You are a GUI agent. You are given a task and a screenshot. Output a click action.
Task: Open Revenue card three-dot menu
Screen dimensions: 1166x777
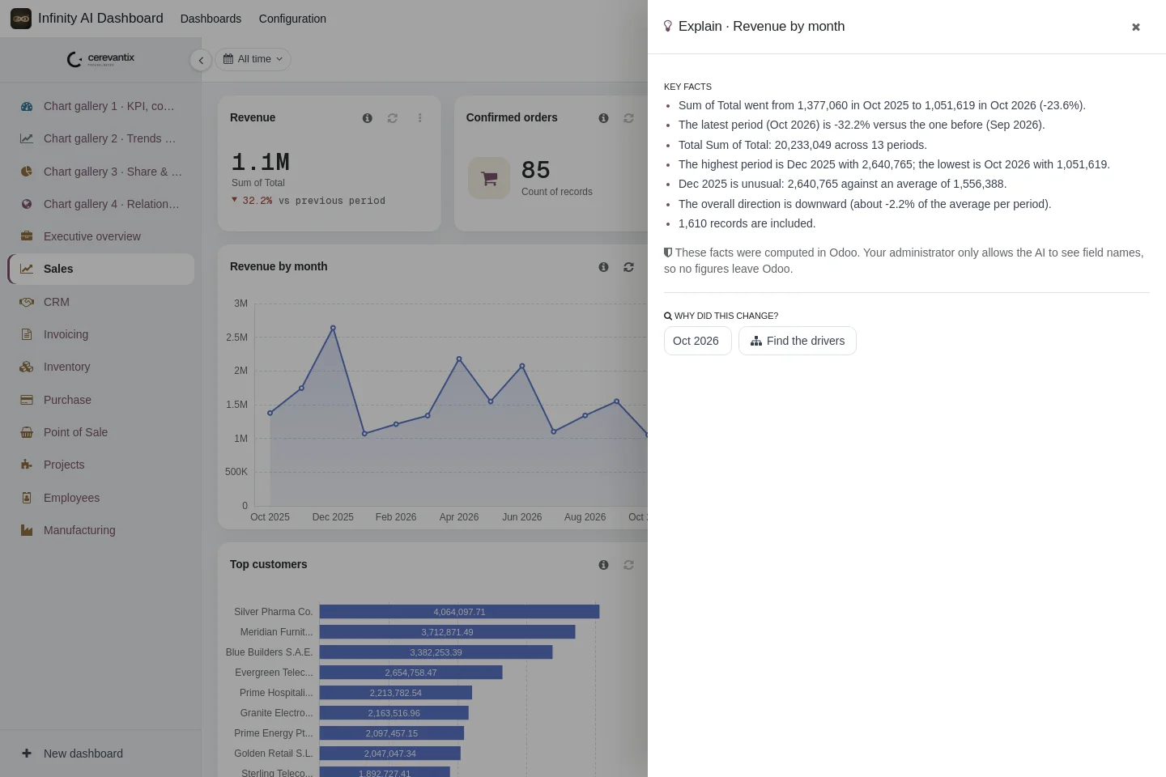pyautogui.click(x=419, y=118)
